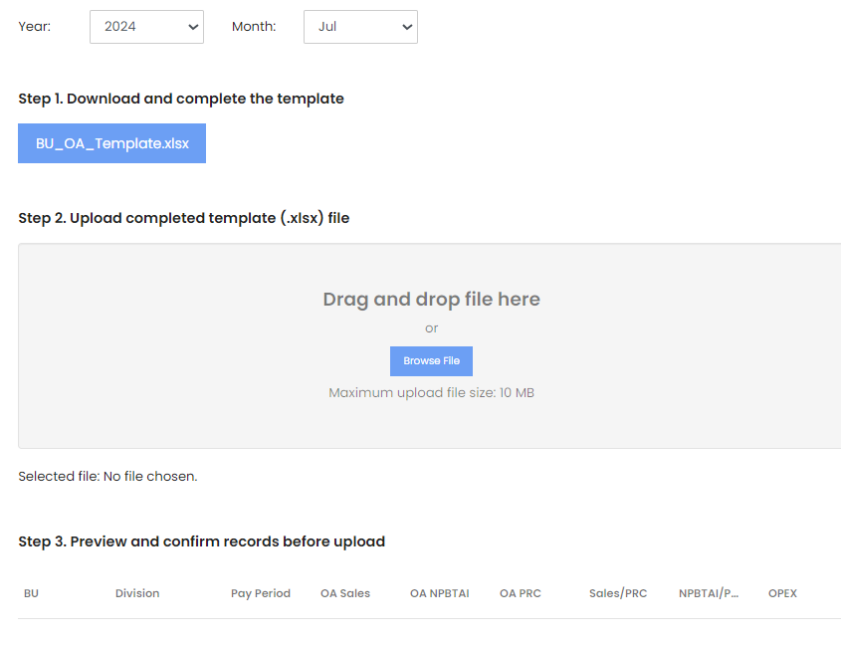This screenshot has height=645, width=841.
Task: Click the 'Selected file: No file chosen' text
Action: pos(107,477)
